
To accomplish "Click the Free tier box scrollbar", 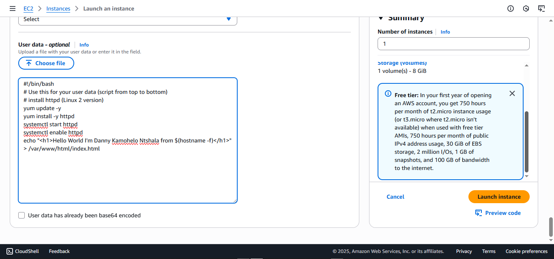I will (526, 140).
